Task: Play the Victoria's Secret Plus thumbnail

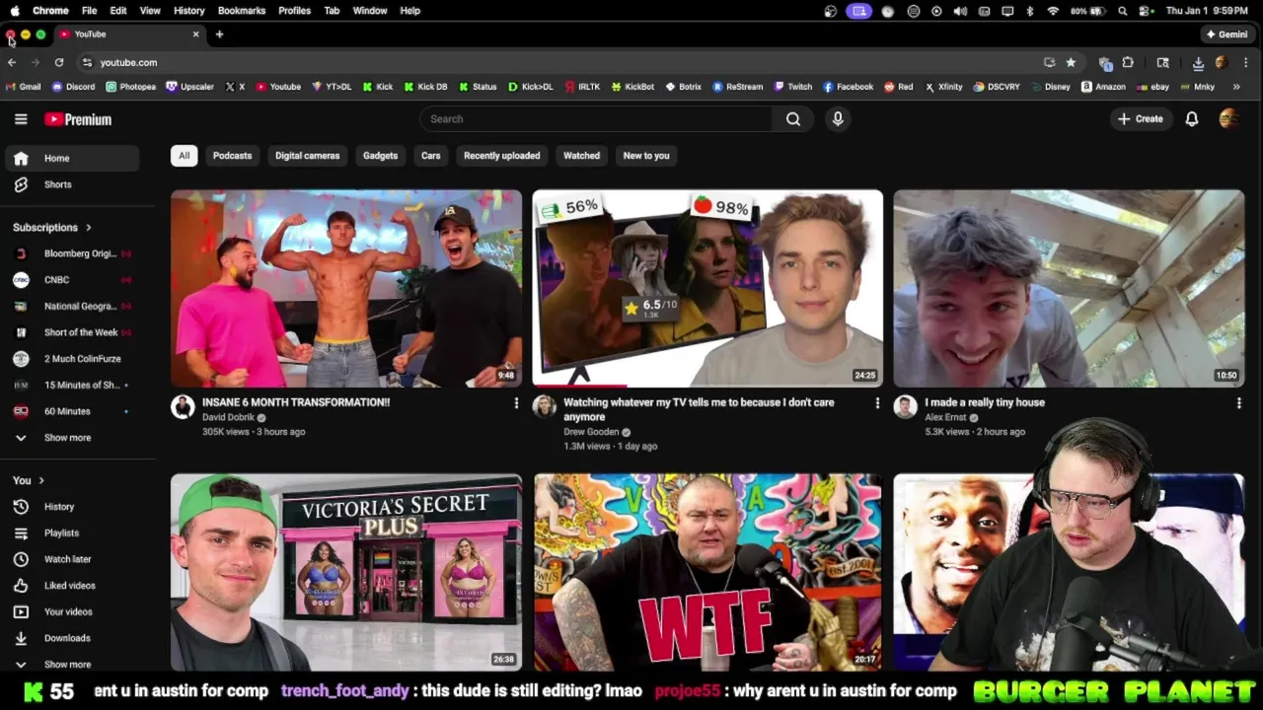Action: 346,572
